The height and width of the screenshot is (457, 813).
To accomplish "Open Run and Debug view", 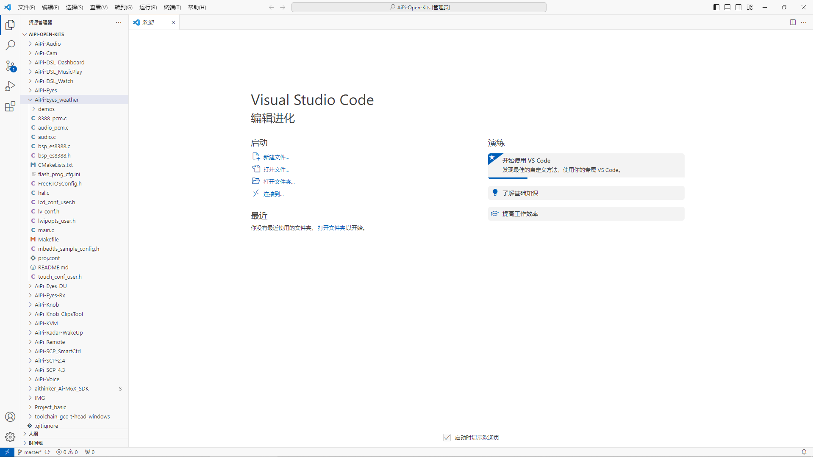I will coord(10,86).
